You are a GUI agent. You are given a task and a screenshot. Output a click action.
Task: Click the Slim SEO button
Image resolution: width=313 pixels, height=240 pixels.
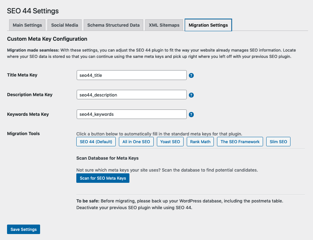[x=278, y=142]
